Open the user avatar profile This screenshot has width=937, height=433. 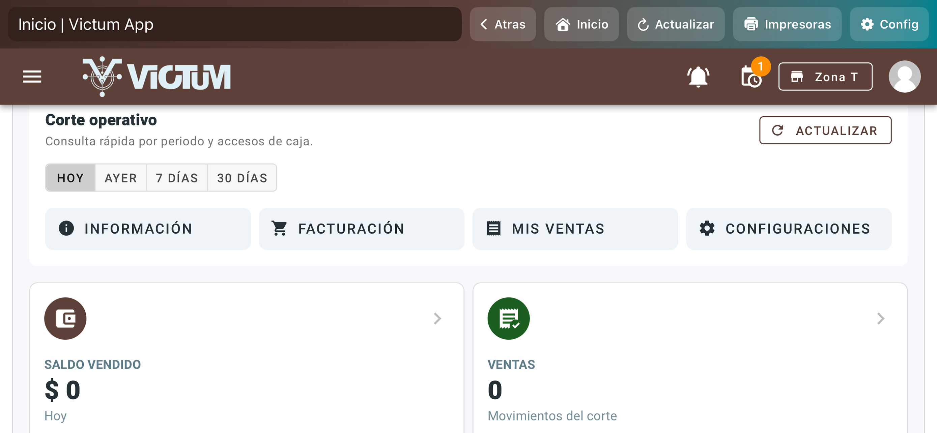pyautogui.click(x=904, y=76)
